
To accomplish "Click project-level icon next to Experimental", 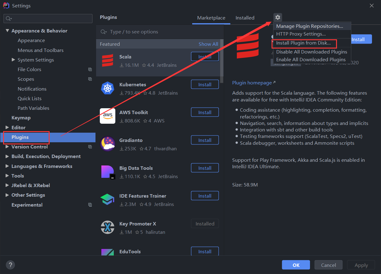I will tap(90, 205).
